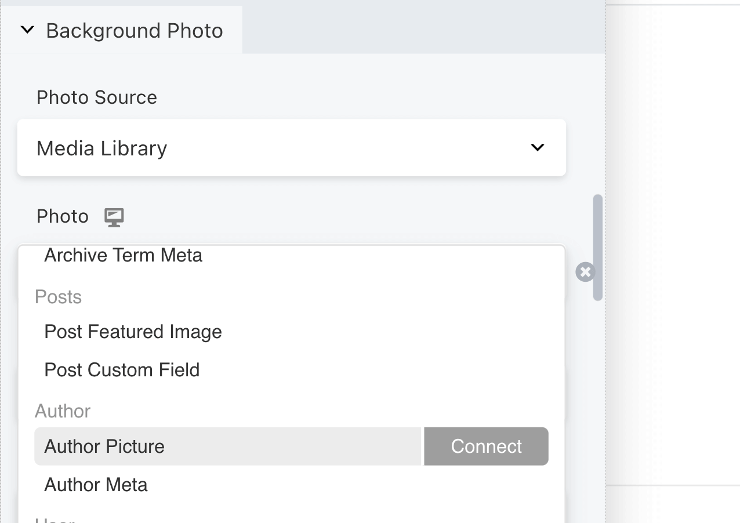Click the chevron on the Photo Source selector

click(x=537, y=148)
